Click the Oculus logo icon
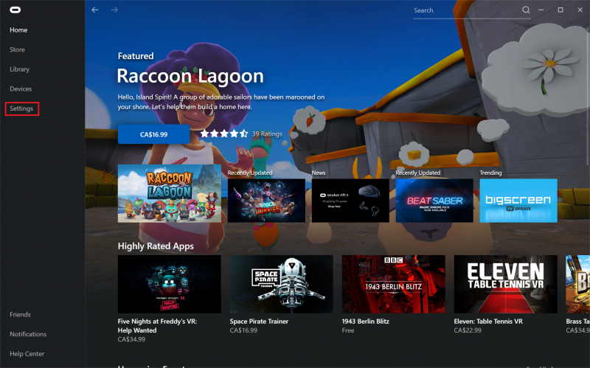This screenshot has height=368, width=590. (15, 10)
